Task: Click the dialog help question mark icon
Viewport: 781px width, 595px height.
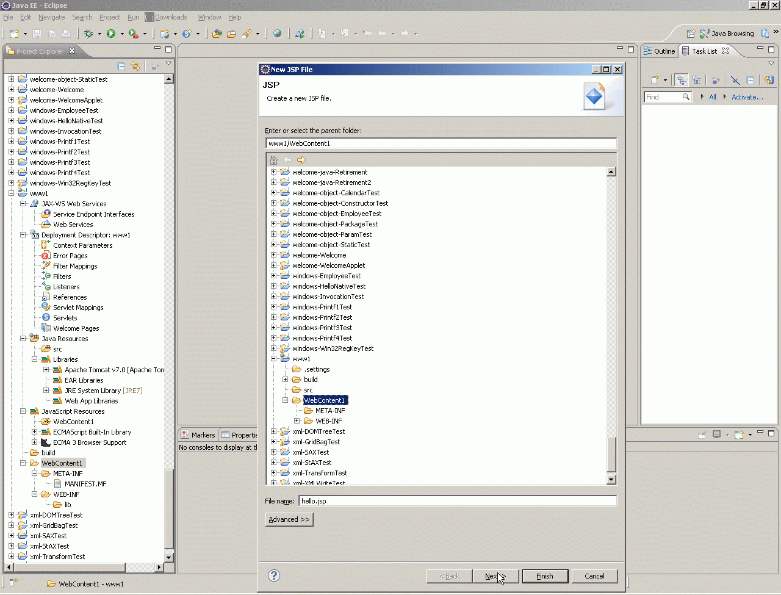Action: pyautogui.click(x=274, y=575)
